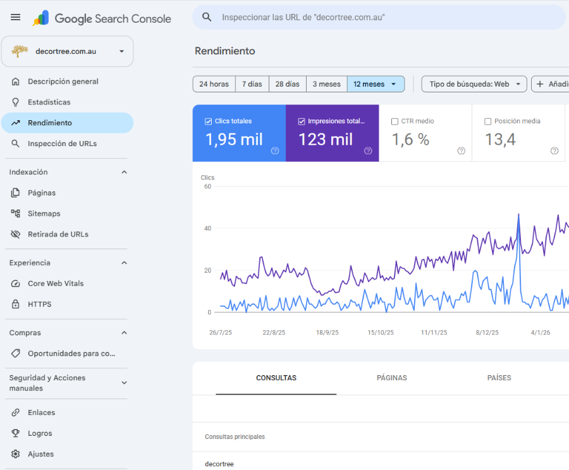
Task: Click the Rendimiento trending-up icon
Action: [16, 123]
